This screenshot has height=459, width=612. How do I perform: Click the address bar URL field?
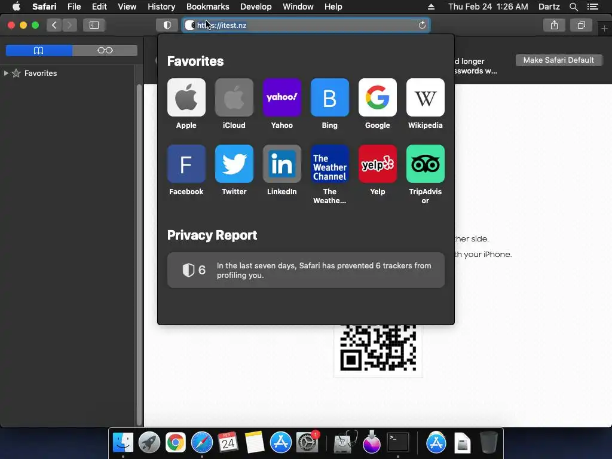tap(306, 25)
